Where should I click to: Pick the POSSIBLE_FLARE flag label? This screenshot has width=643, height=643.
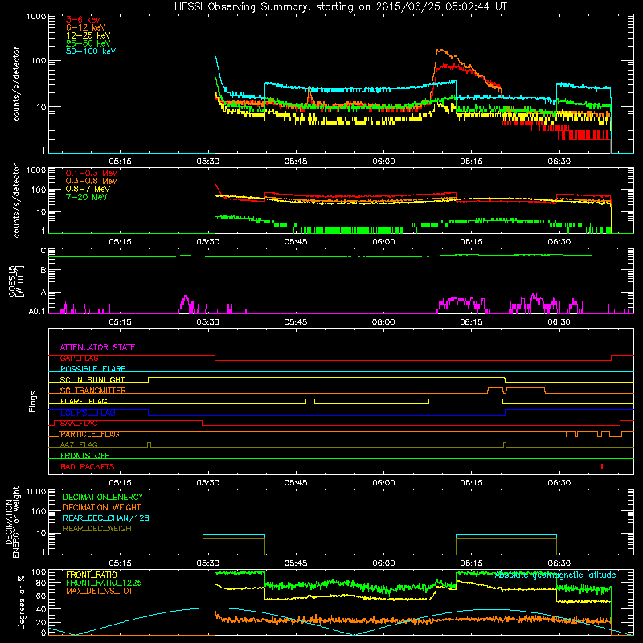pos(92,369)
